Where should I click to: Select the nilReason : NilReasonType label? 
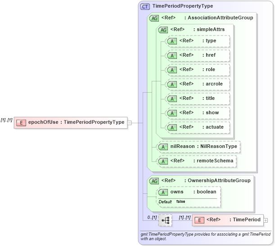(203, 146)
